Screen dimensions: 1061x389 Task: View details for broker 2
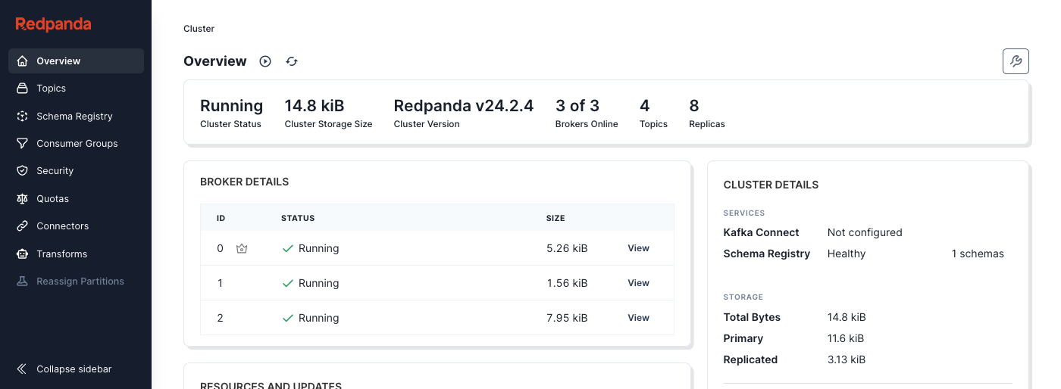click(638, 318)
